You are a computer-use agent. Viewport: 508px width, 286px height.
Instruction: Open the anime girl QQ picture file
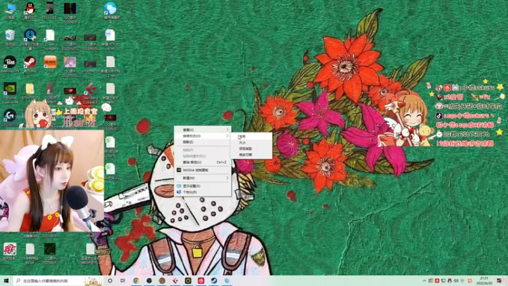pyautogui.click(x=70, y=67)
